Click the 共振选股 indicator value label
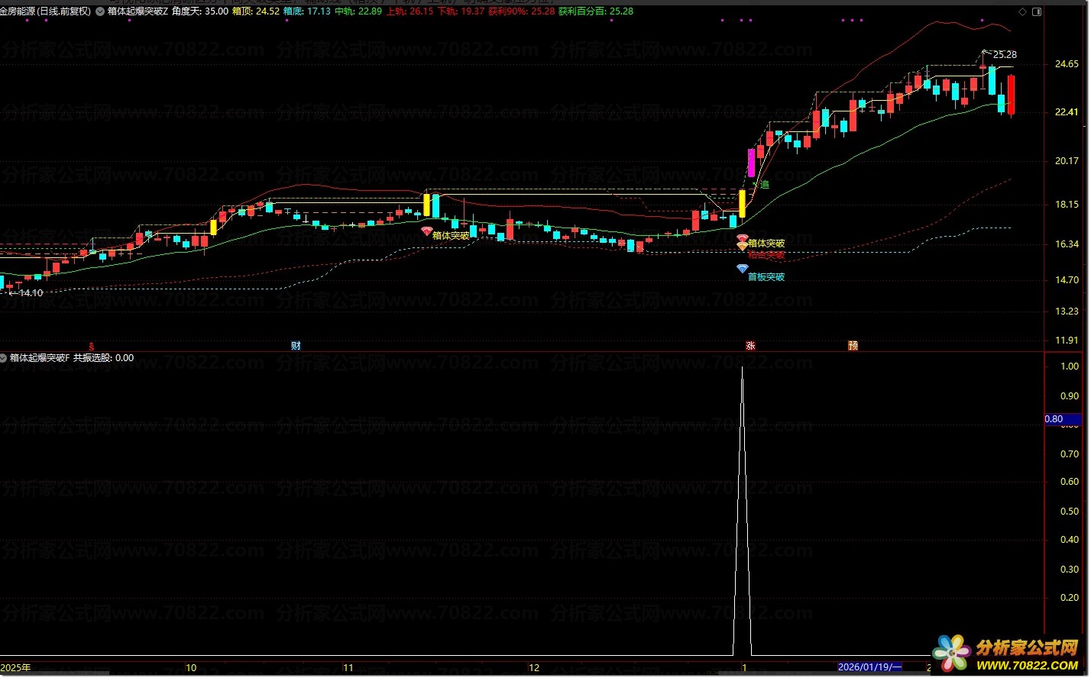The height and width of the screenshot is (678, 1091). point(103,358)
